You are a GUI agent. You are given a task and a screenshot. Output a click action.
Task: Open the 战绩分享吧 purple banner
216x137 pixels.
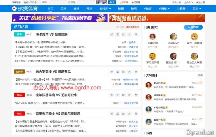pos(60,18)
